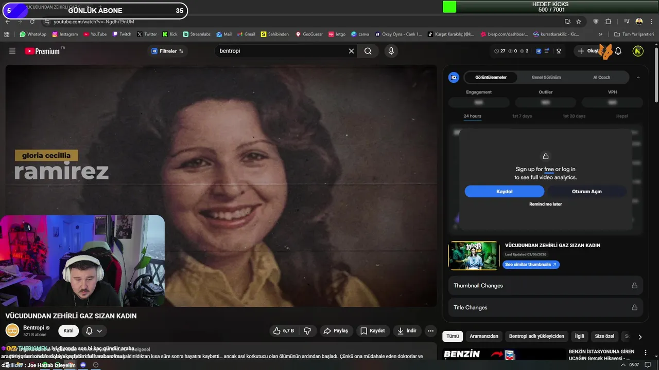Open notifications bell in YouTube header
Screen dimensions: 659x370
(618, 51)
